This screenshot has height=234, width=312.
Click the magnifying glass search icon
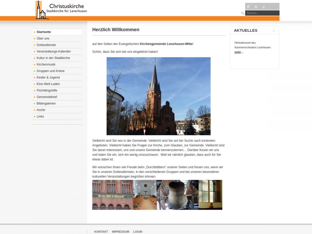(243, 13)
